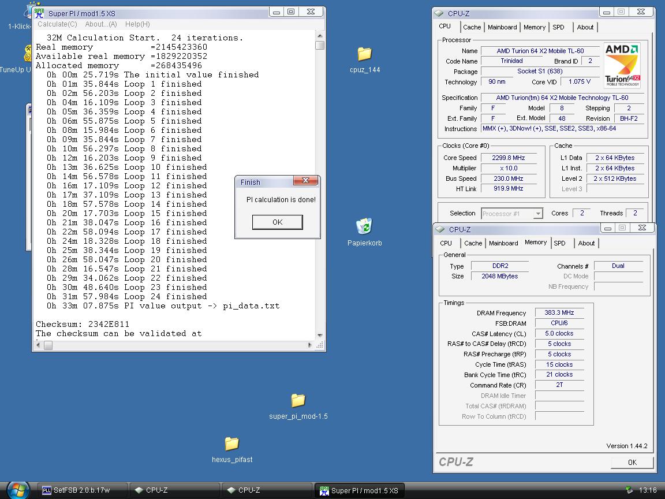Click SetFSB 2.0.b.17w taskbar button
The width and height of the screenshot is (665, 499).
[x=83, y=490]
